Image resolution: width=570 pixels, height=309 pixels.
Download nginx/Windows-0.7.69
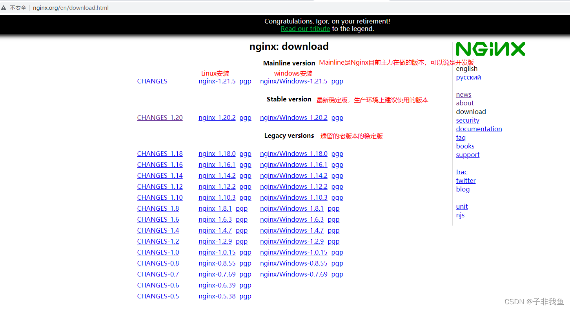(293, 274)
